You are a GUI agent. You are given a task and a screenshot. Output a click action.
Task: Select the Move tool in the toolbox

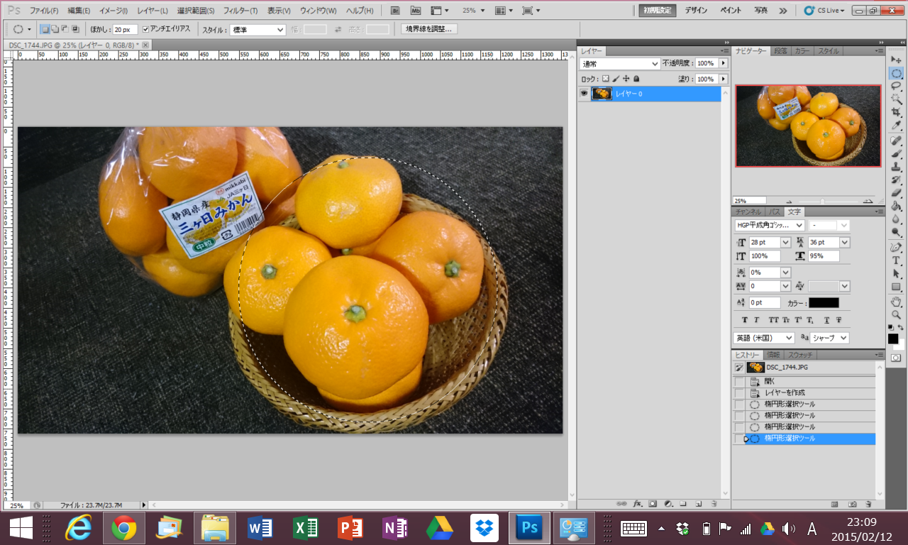tap(896, 60)
